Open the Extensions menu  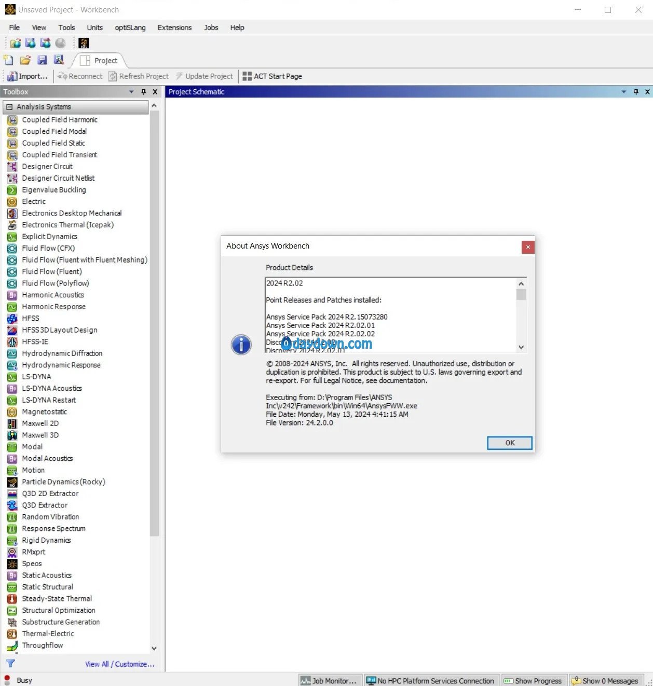pyautogui.click(x=174, y=28)
